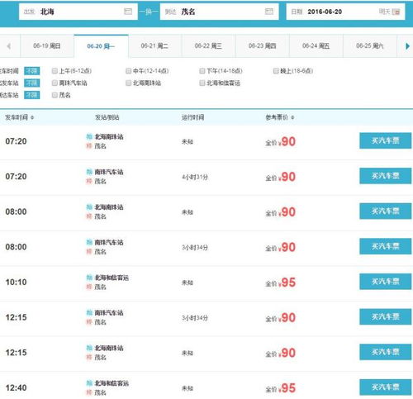Screen dimensions: 413x399
Task: Check the 下午(14-18点) time filter
Action: tap(202, 71)
